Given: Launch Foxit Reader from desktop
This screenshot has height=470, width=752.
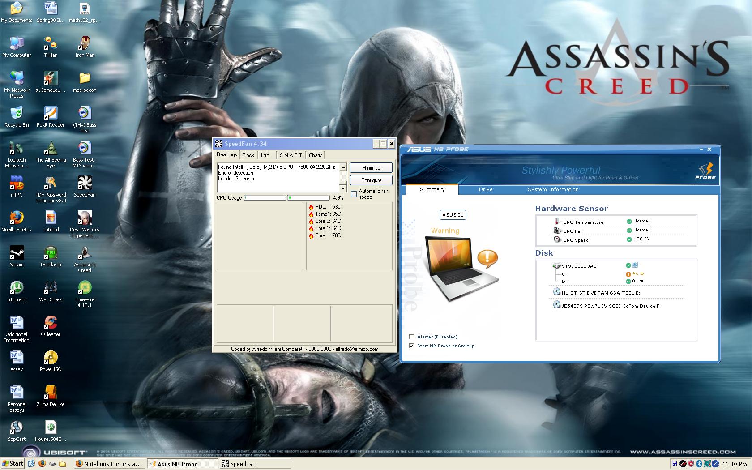Looking at the screenshot, I should [x=51, y=117].
